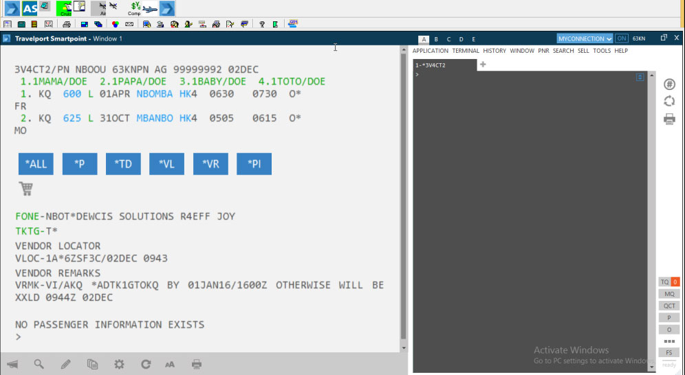Click the *P button

[80, 164]
